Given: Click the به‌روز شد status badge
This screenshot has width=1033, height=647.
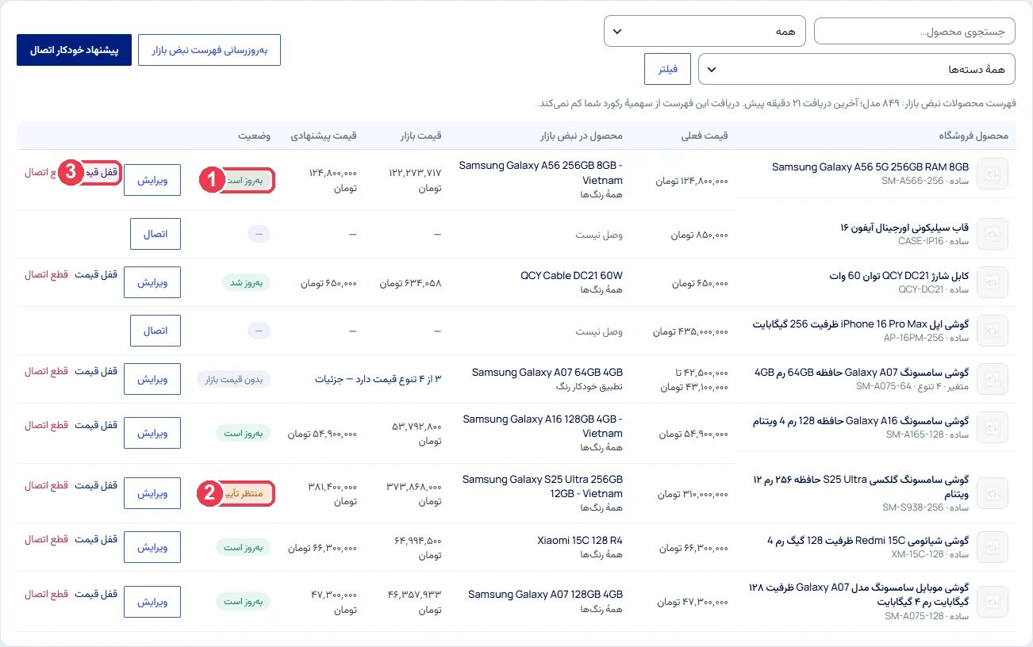Looking at the screenshot, I should coord(246,282).
